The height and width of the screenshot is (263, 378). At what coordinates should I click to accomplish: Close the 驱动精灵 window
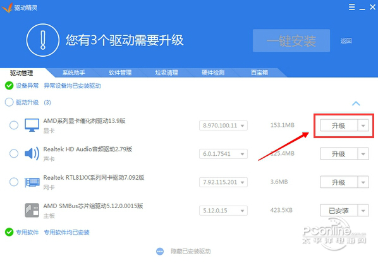tap(372, 7)
